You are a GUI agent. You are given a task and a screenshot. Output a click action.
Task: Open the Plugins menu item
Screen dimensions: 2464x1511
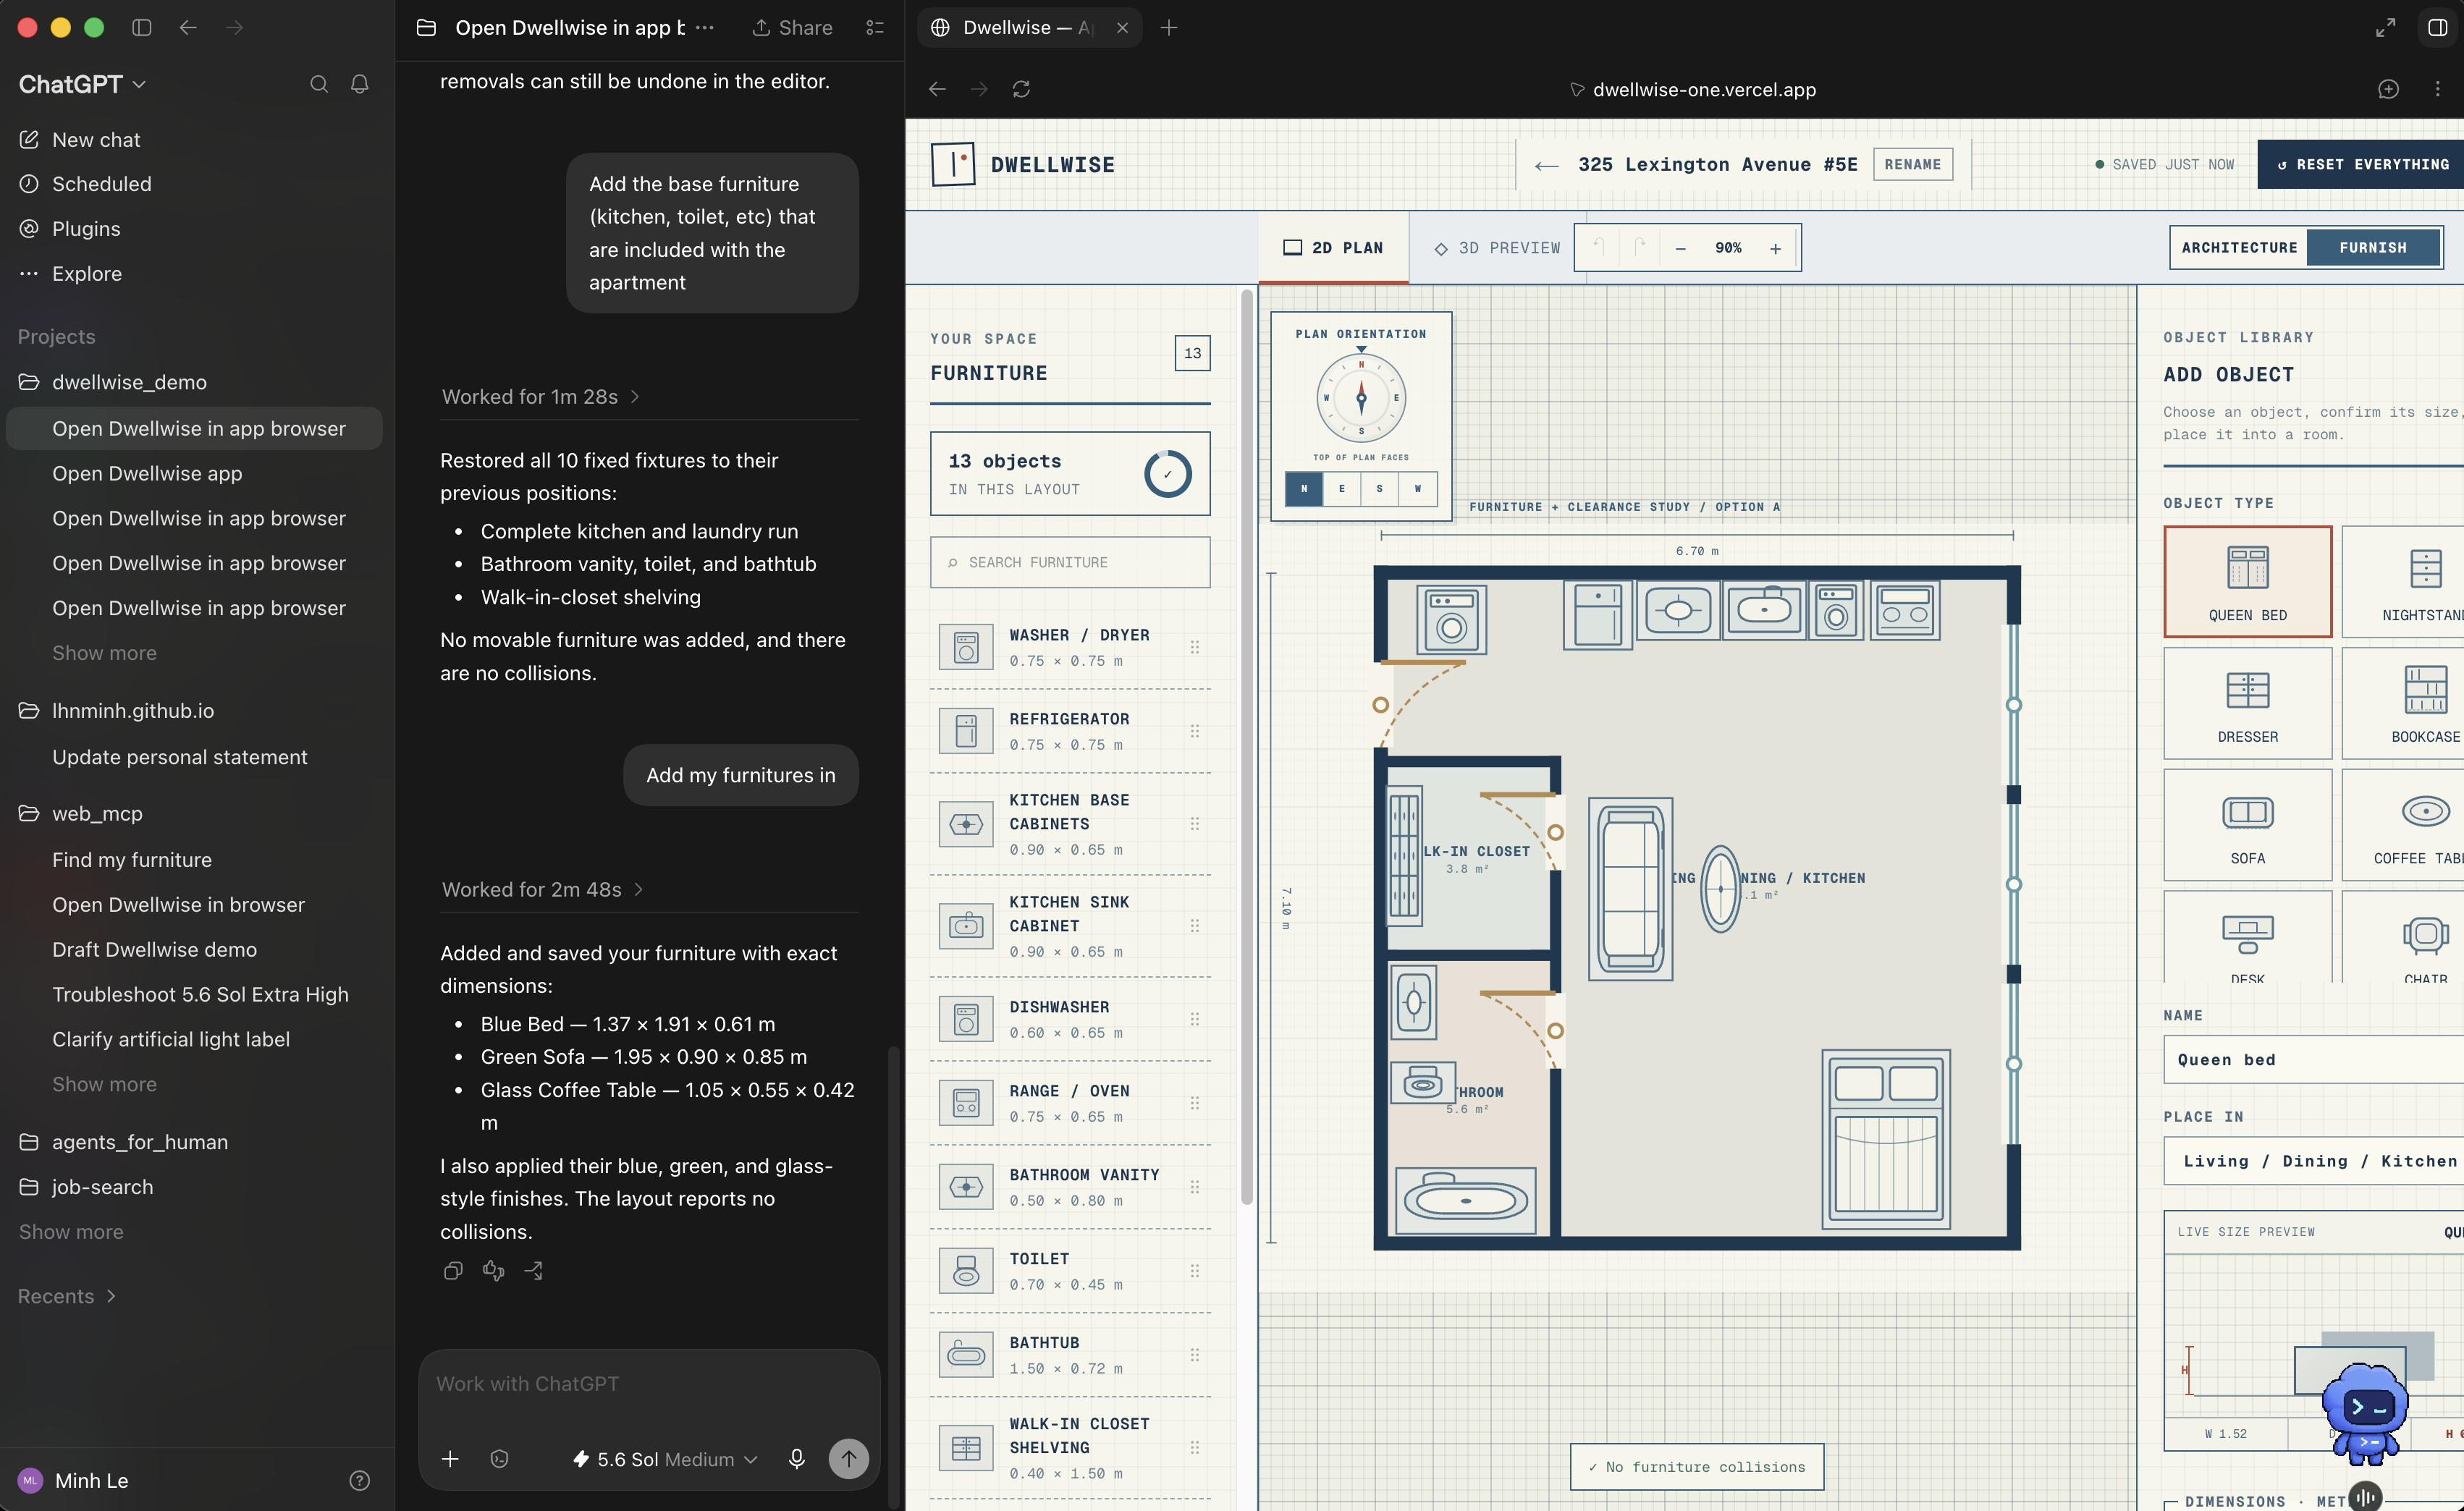pyautogui.click(x=86, y=229)
